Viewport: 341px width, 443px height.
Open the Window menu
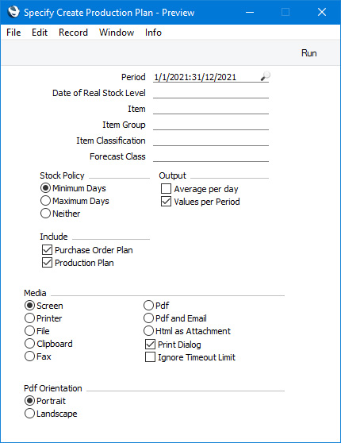click(117, 33)
